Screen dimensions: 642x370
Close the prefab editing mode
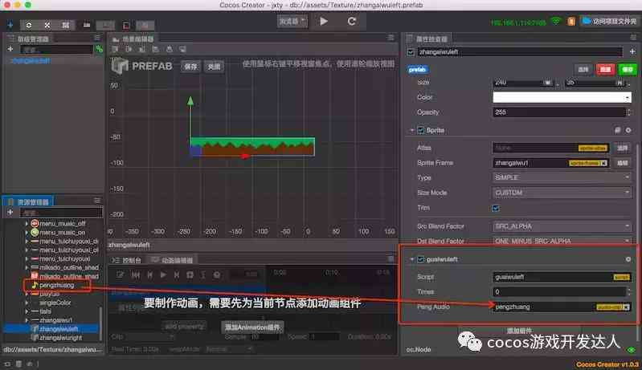(214, 67)
